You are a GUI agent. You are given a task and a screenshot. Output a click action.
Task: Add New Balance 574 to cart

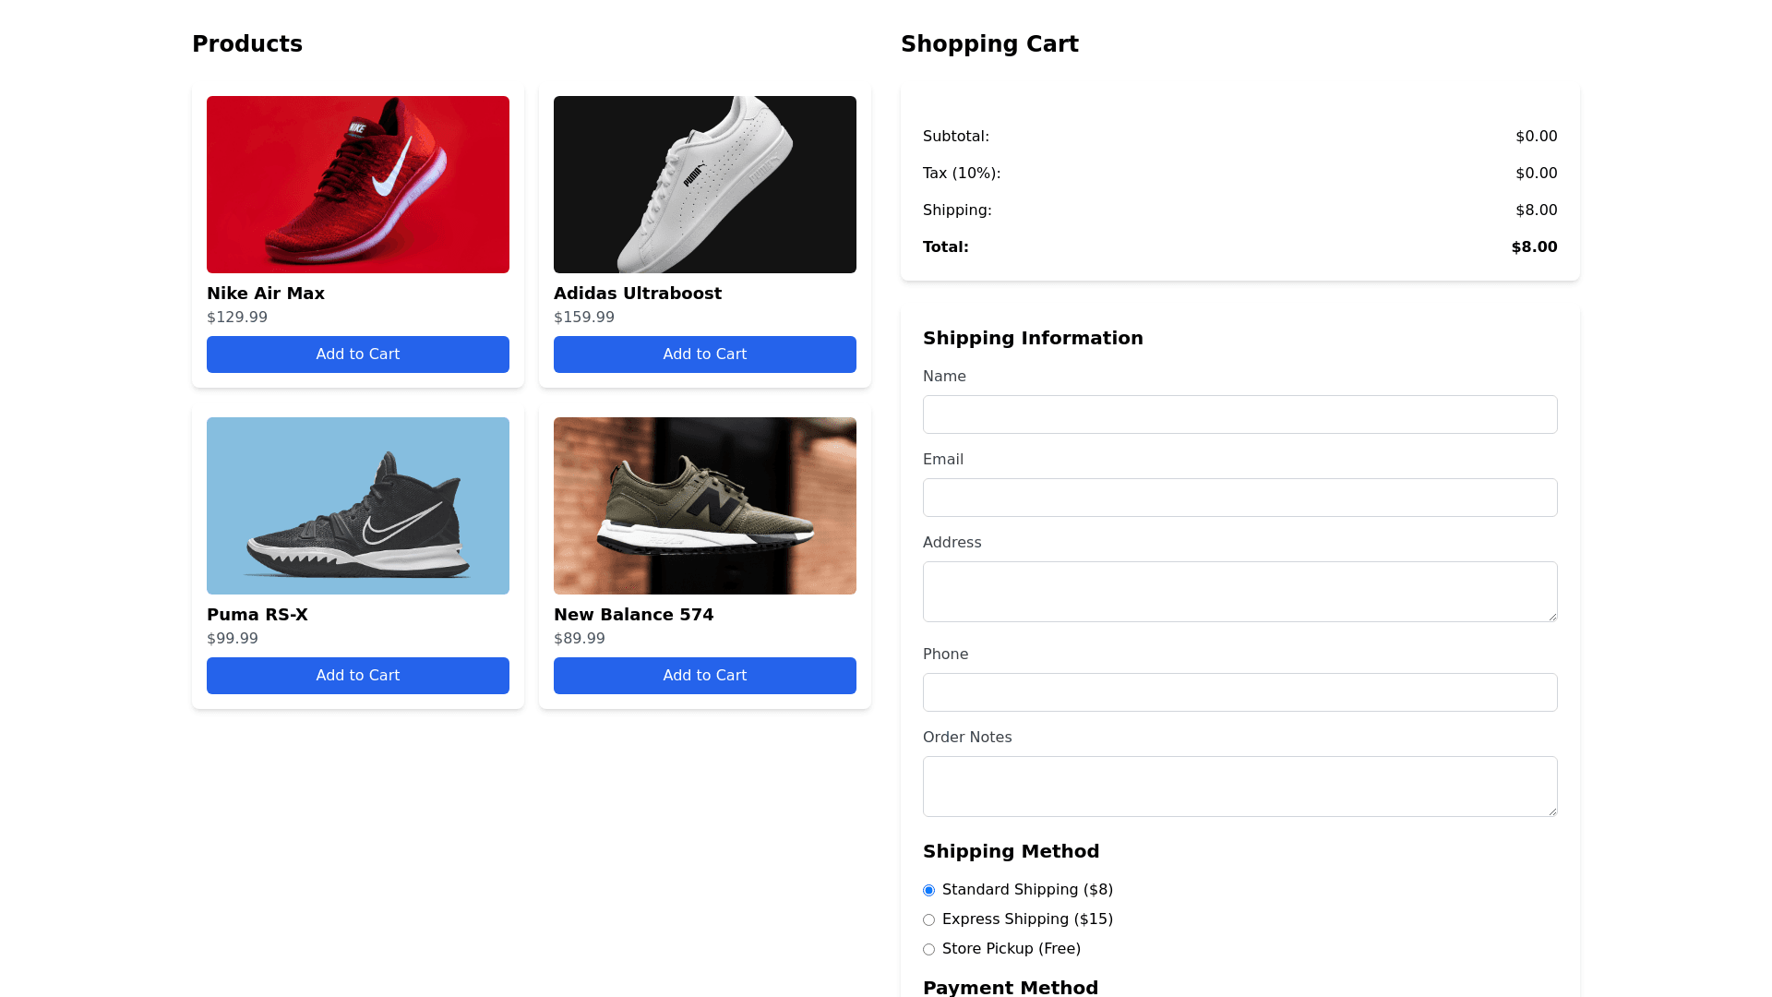coord(704,676)
